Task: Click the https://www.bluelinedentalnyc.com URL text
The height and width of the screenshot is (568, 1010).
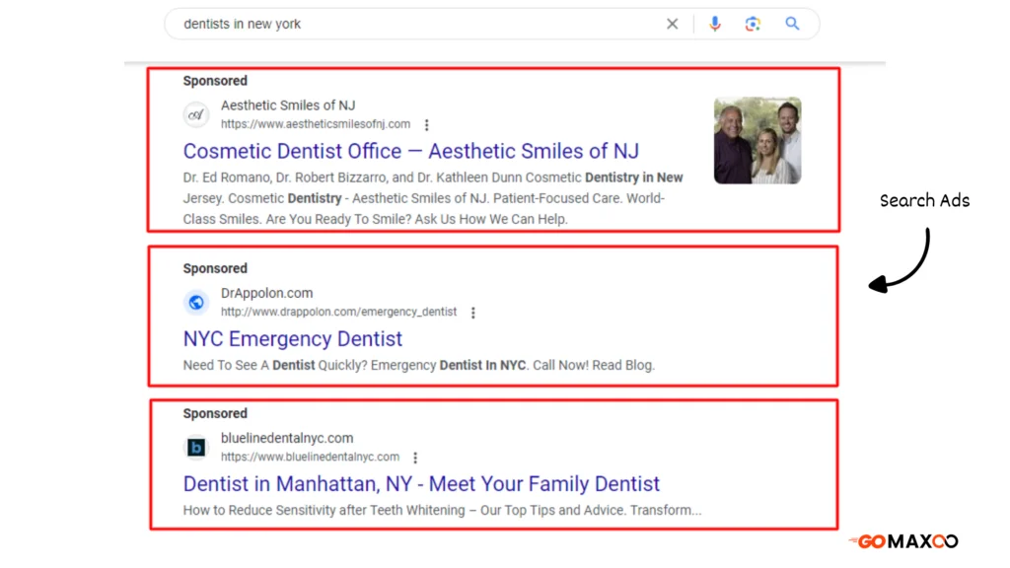Action: 310,457
